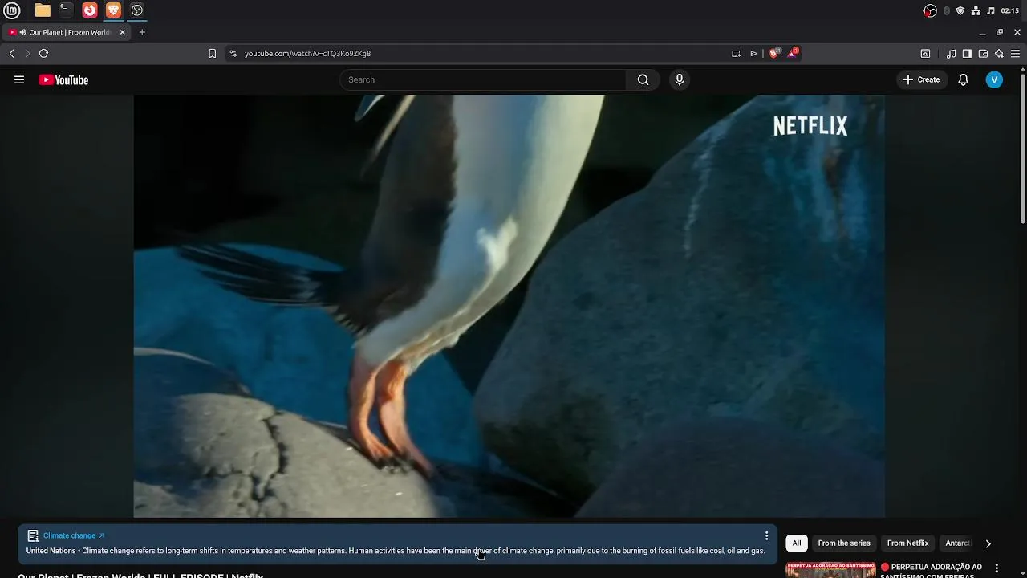The height and width of the screenshot is (578, 1027).
Task: Show more filter chips with the right arrow
Action: pyautogui.click(x=988, y=543)
